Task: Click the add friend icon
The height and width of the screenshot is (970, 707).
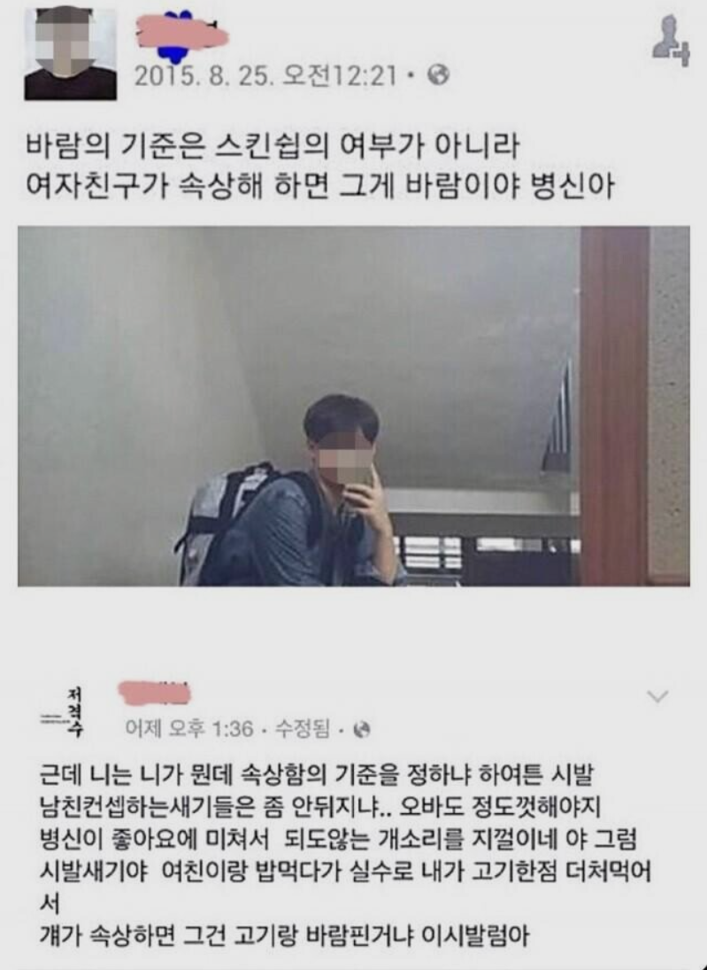Action: 671,41
